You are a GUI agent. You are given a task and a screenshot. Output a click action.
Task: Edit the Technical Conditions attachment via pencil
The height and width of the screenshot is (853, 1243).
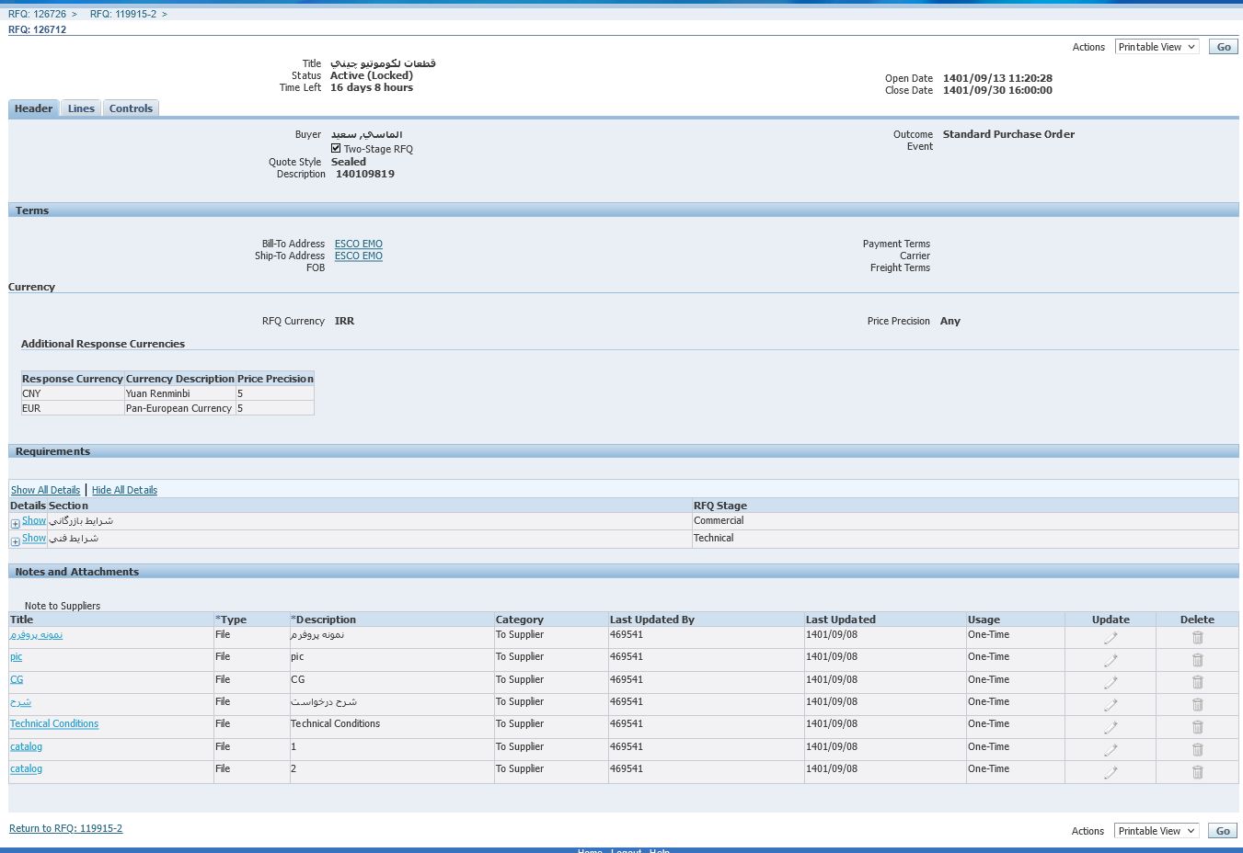point(1111,727)
